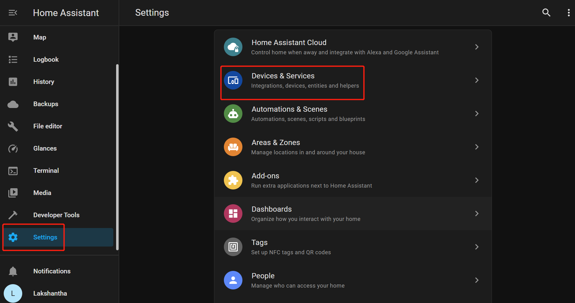Open Devices & Services title link
This screenshot has height=303, width=575.
[x=283, y=76]
